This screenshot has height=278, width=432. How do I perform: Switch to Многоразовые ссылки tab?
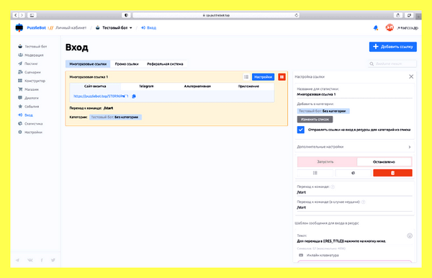pos(88,64)
